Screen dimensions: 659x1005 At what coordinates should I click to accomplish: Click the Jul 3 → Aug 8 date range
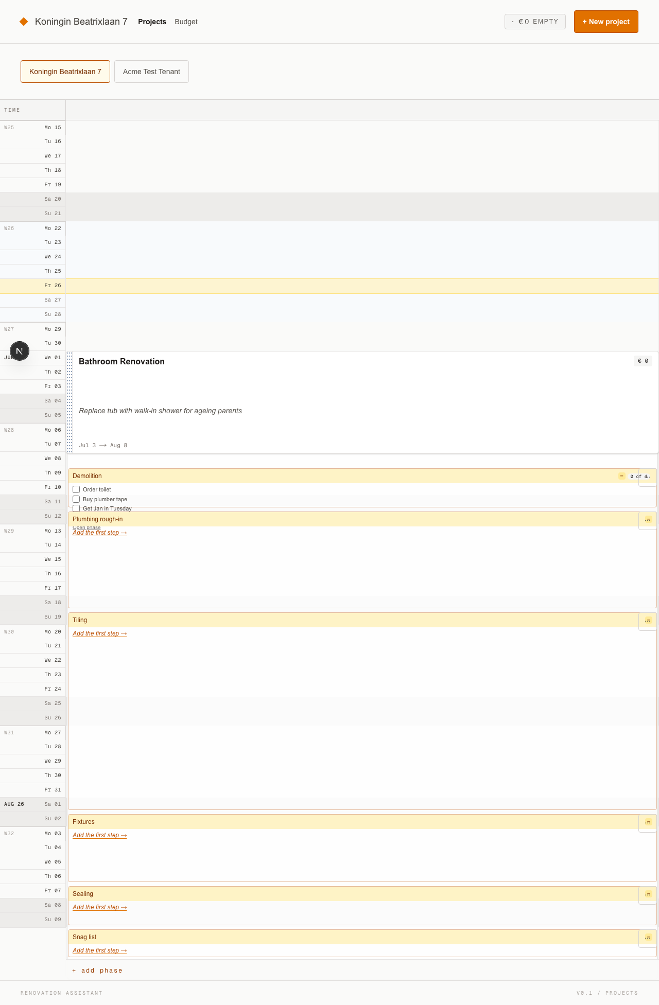click(x=103, y=445)
